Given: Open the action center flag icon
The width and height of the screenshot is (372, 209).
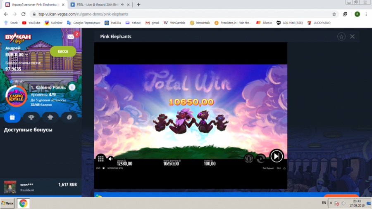Looking at the screenshot, I should pyautogui.click(x=337, y=203).
